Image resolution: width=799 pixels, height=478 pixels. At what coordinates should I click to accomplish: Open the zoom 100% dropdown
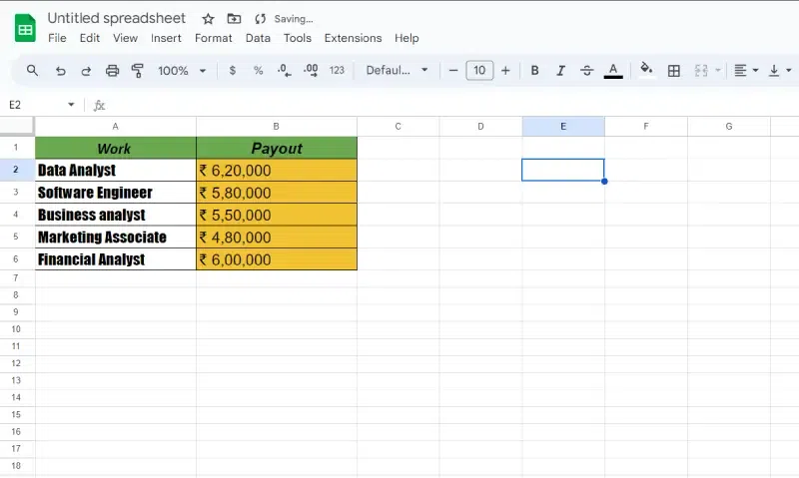click(182, 70)
